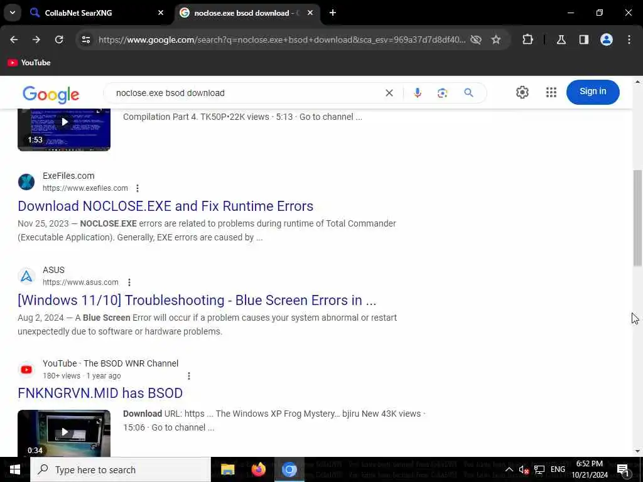Screen dimensions: 643x482
Task: Open a new browser tab
Action: tap(333, 13)
